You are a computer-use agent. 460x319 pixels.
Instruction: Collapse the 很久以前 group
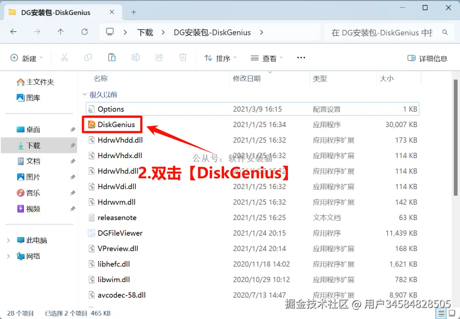[x=84, y=94]
